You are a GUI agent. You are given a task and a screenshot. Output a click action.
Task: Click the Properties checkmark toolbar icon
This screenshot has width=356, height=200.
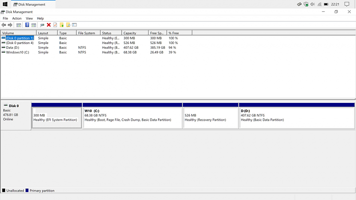tap(55, 25)
